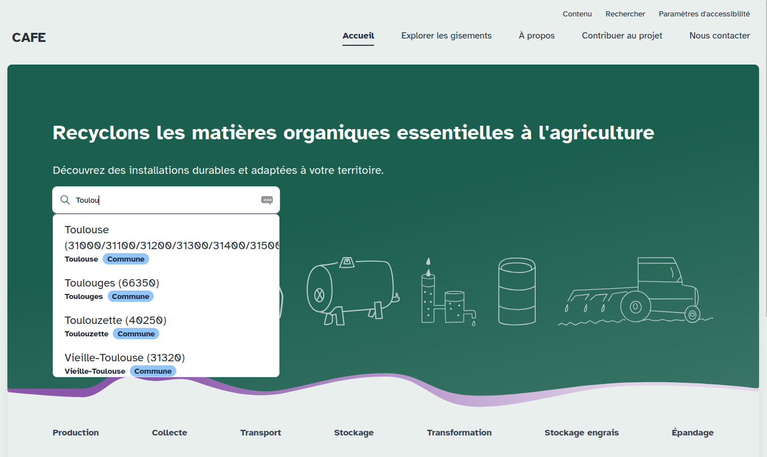Select the Transformation step label
Viewport: 767px width, 457px height.
point(459,433)
